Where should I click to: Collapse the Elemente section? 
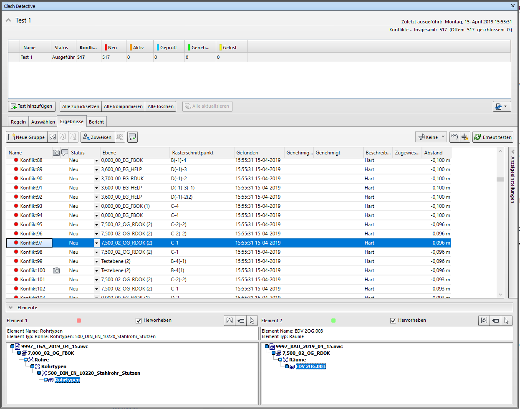(x=11, y=308)
